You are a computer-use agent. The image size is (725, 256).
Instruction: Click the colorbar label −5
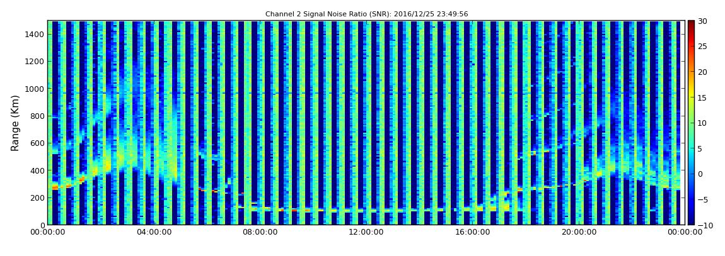tap(702, 199)
